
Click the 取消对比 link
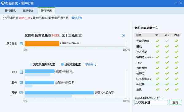(91, 64)
